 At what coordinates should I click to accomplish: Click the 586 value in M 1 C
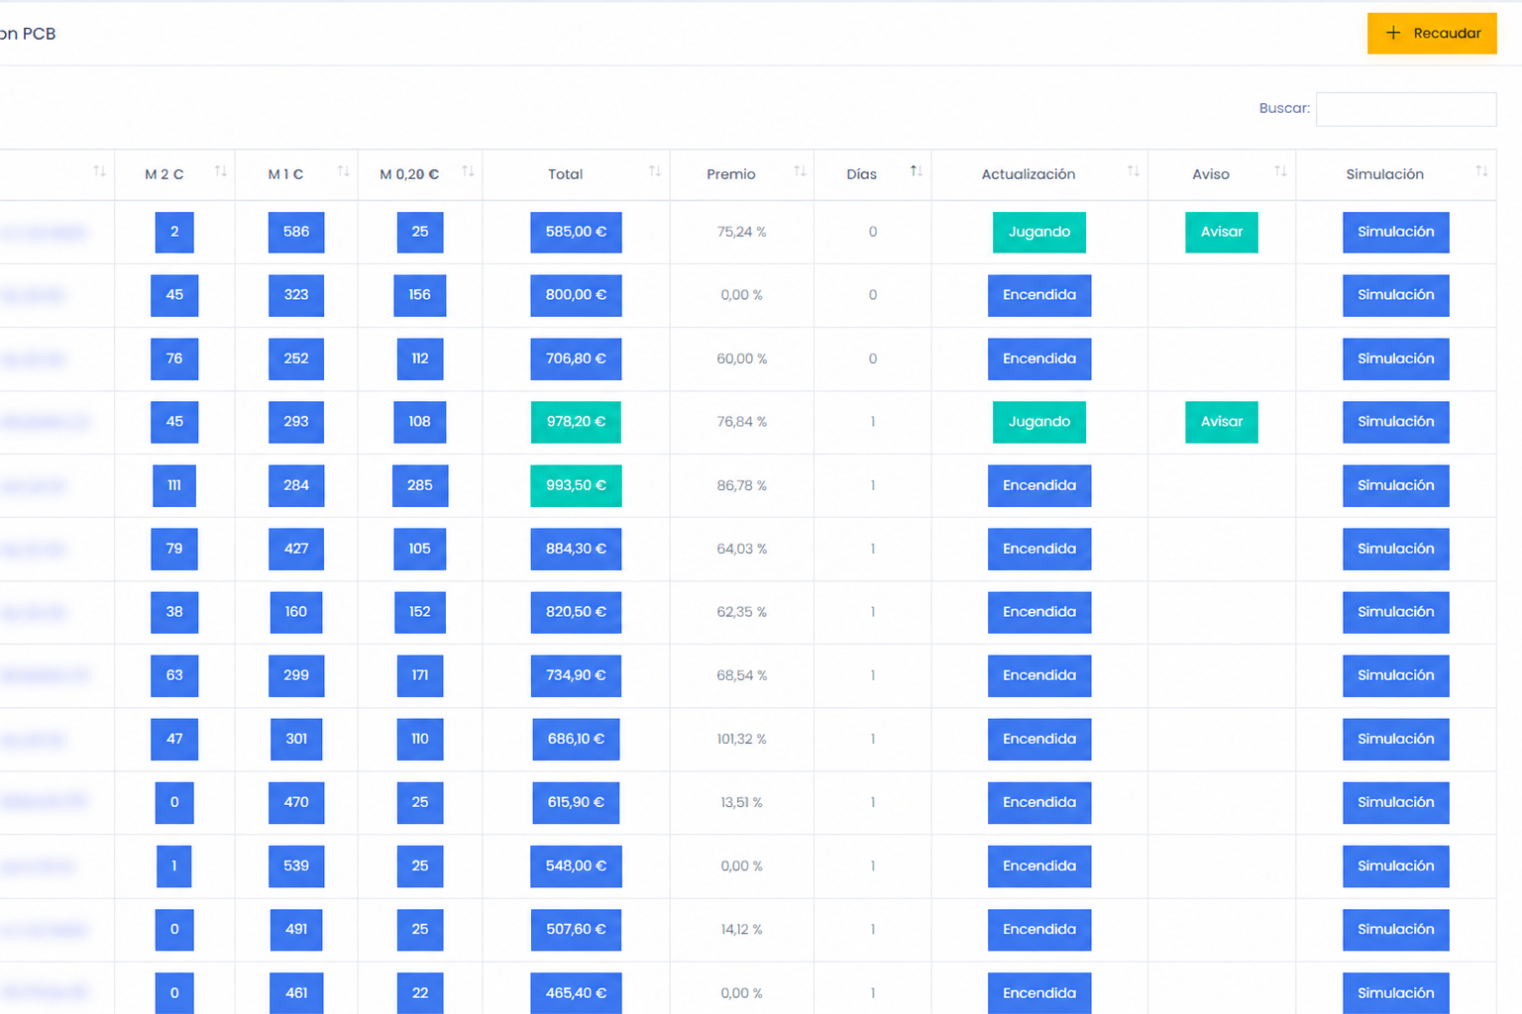click(296, 233)
